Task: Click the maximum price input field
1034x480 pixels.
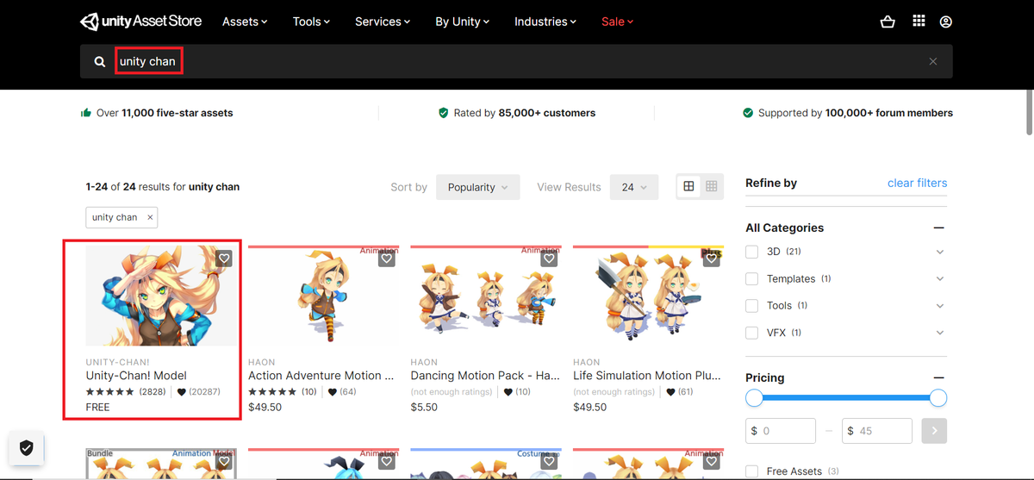Action: tap(877, 430)
